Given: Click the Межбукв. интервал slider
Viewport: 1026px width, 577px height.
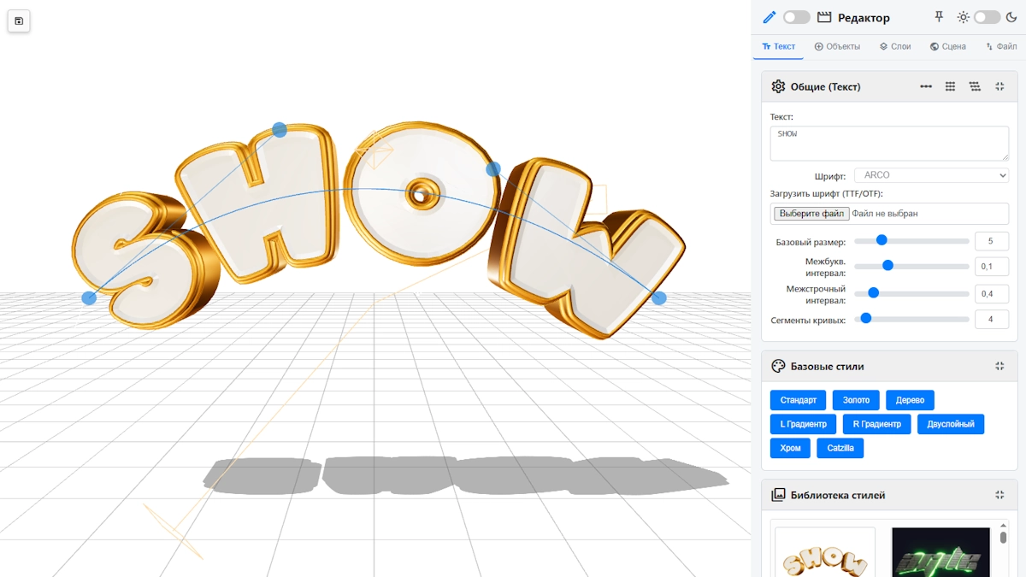Looking at the screenshot, I should click(911, 266).
